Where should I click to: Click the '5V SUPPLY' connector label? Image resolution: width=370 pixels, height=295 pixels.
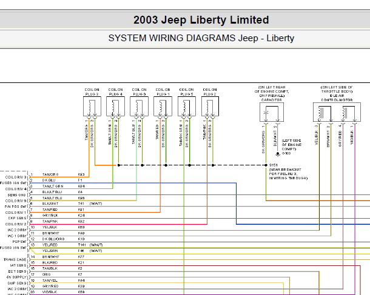tap(16, 277)
